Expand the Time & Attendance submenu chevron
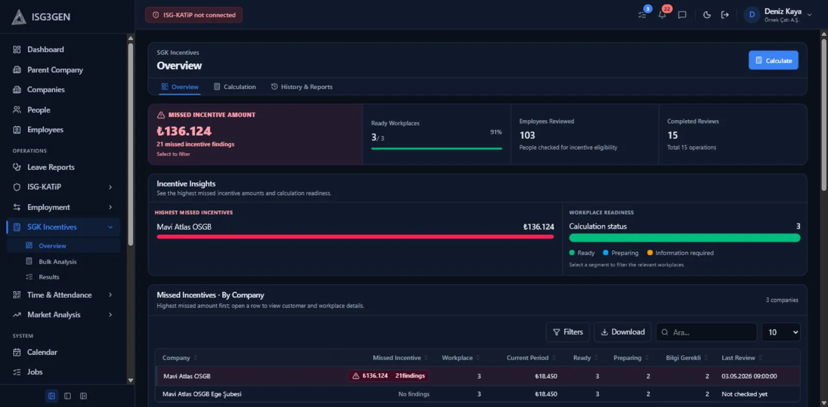Screen dimensions: 828x407 click(110, 295)
